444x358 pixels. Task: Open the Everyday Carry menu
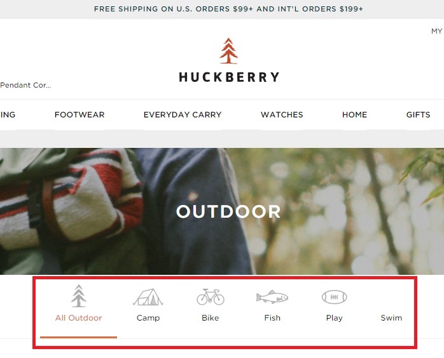(183, 114)
